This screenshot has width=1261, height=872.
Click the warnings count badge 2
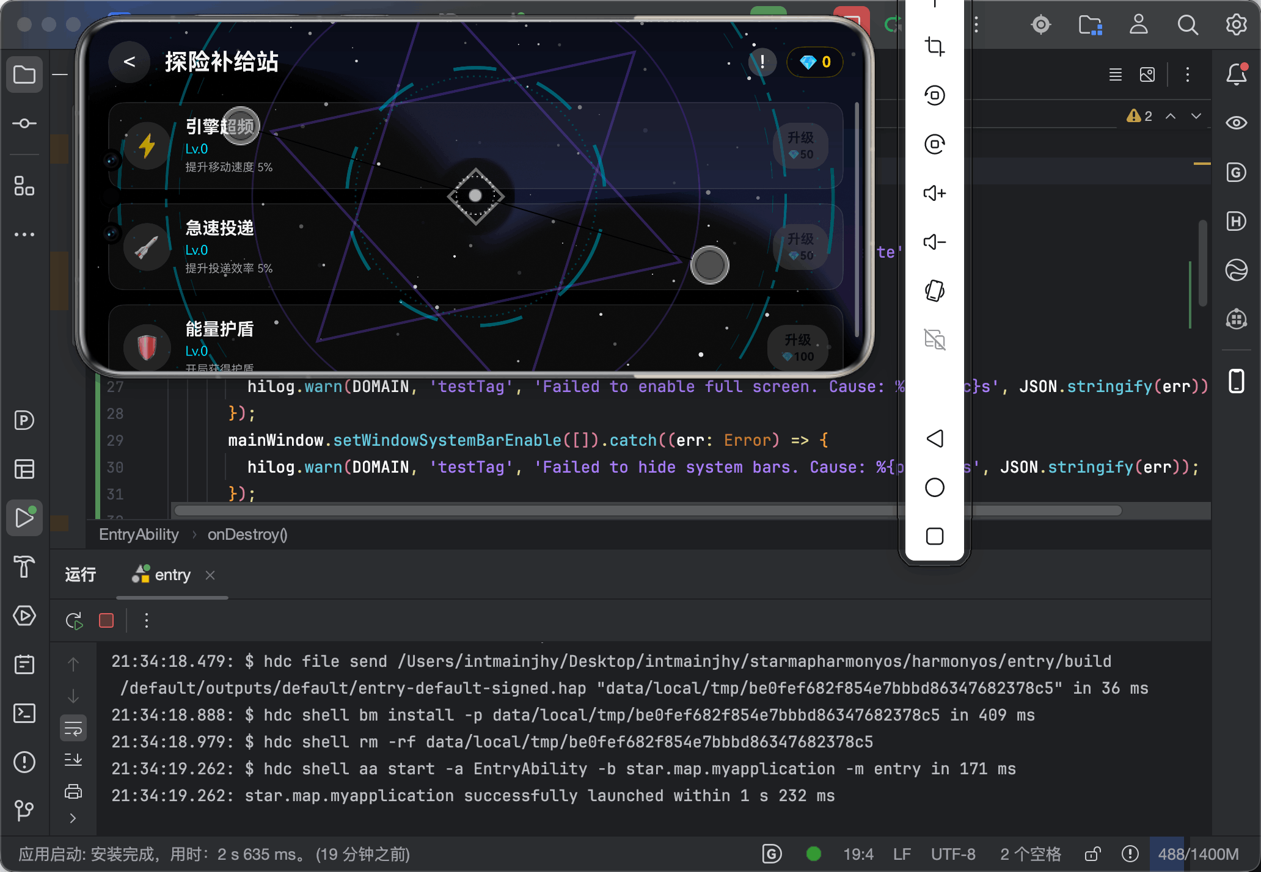coord(1140,116)
